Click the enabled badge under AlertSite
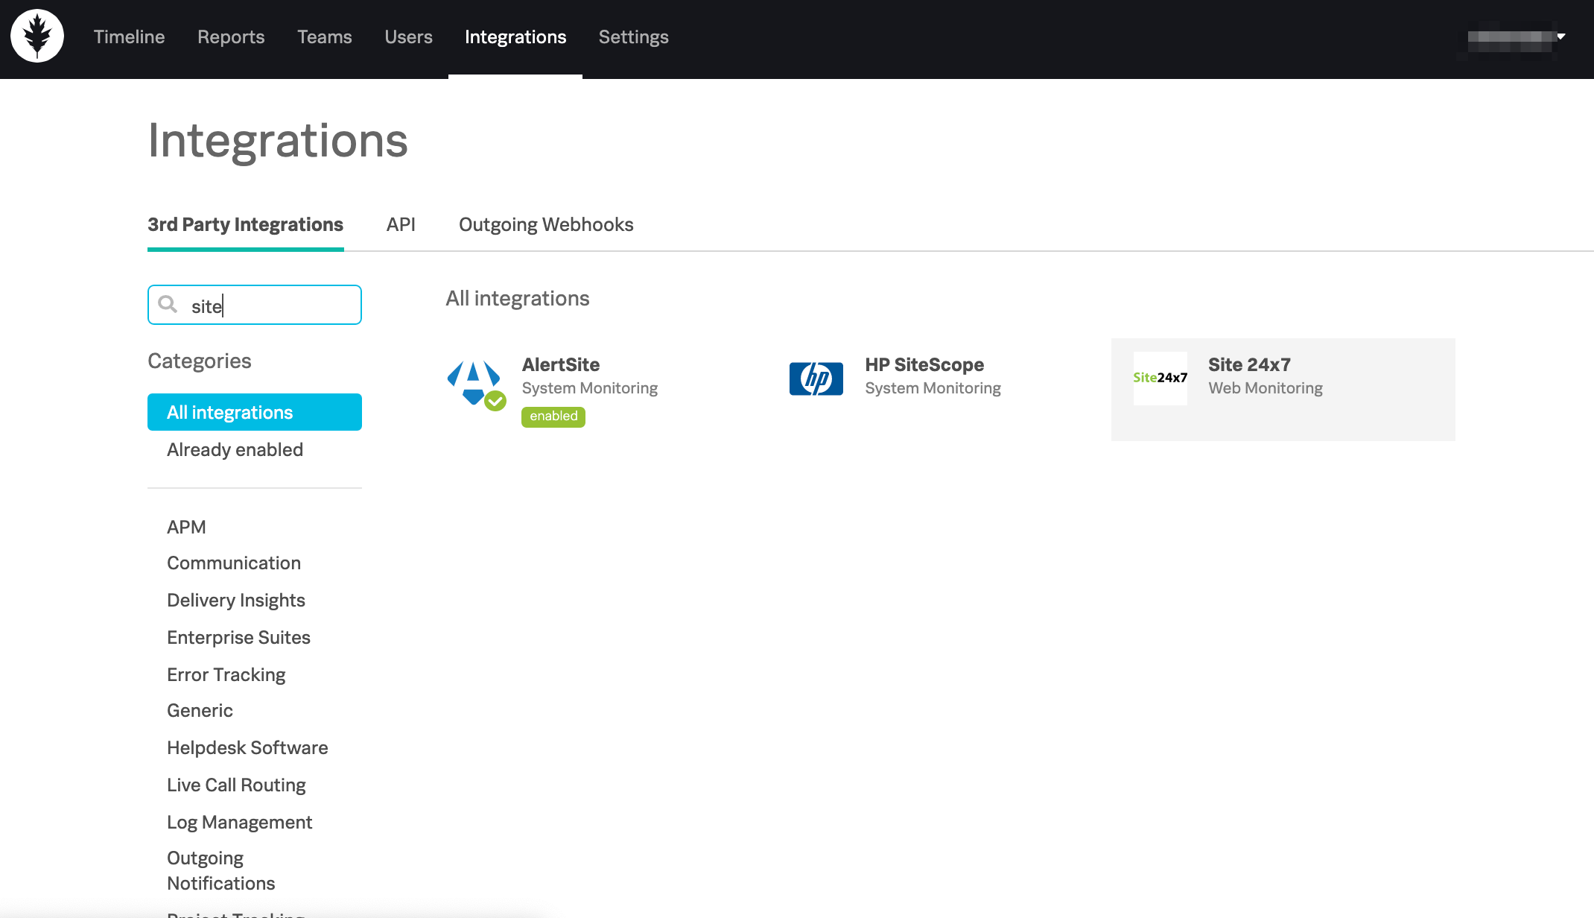The image size is (1594, 918). point(553,416)
